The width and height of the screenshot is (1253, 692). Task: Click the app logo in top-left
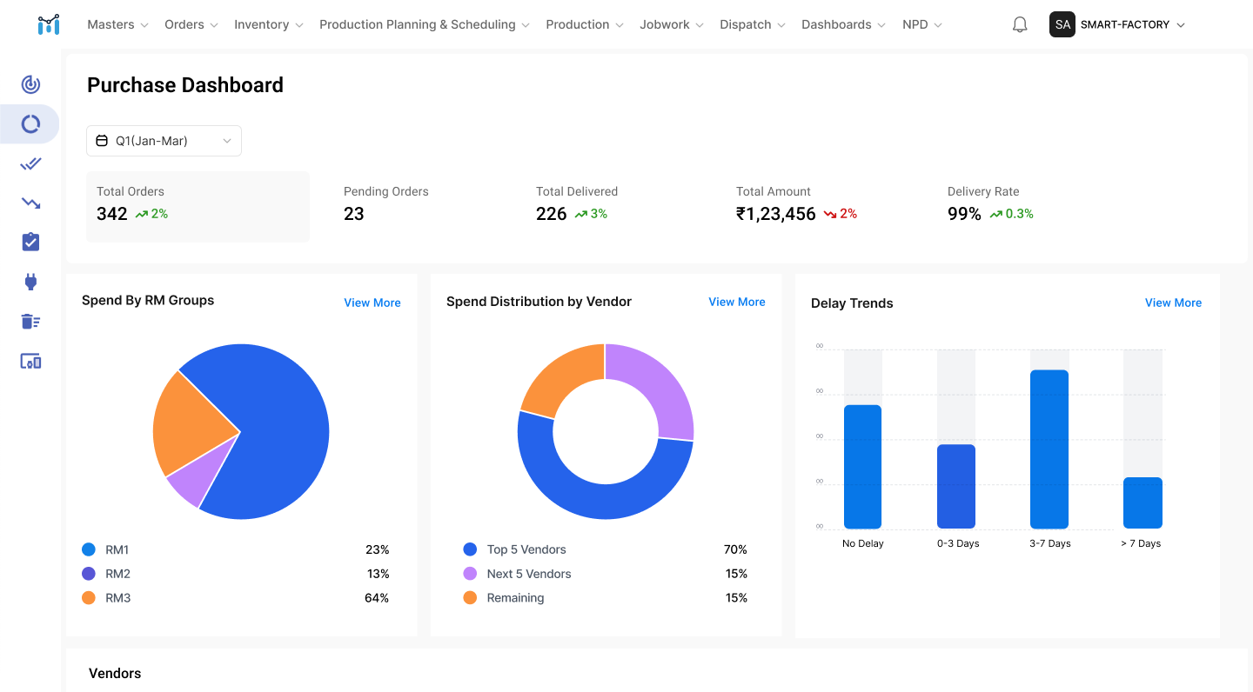49,24
